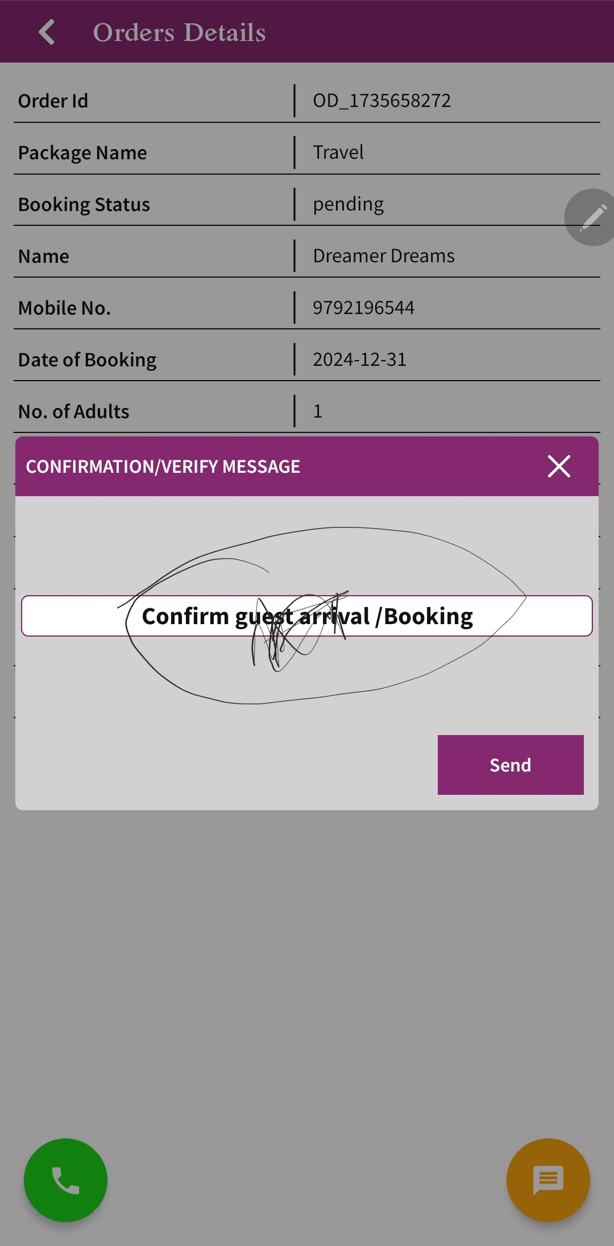The height and width of the screenshot is (1246, 614).
Task: Go back using the header arrow
Action: tap(47, 32)
